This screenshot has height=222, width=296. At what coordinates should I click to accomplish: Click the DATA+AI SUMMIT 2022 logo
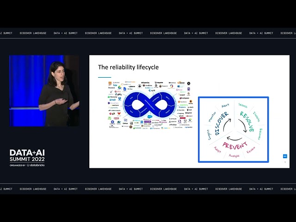(x=27, y=155)
